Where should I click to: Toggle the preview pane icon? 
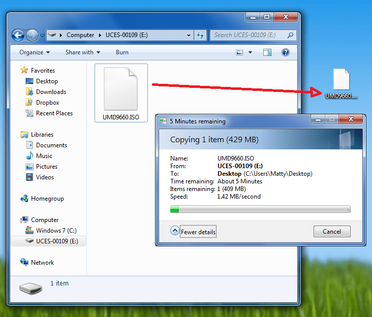click(x=267, y=52)
